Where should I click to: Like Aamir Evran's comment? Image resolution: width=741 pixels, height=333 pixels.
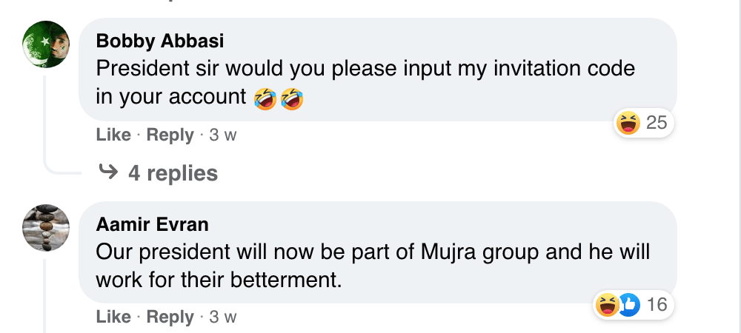coord(113,317)
